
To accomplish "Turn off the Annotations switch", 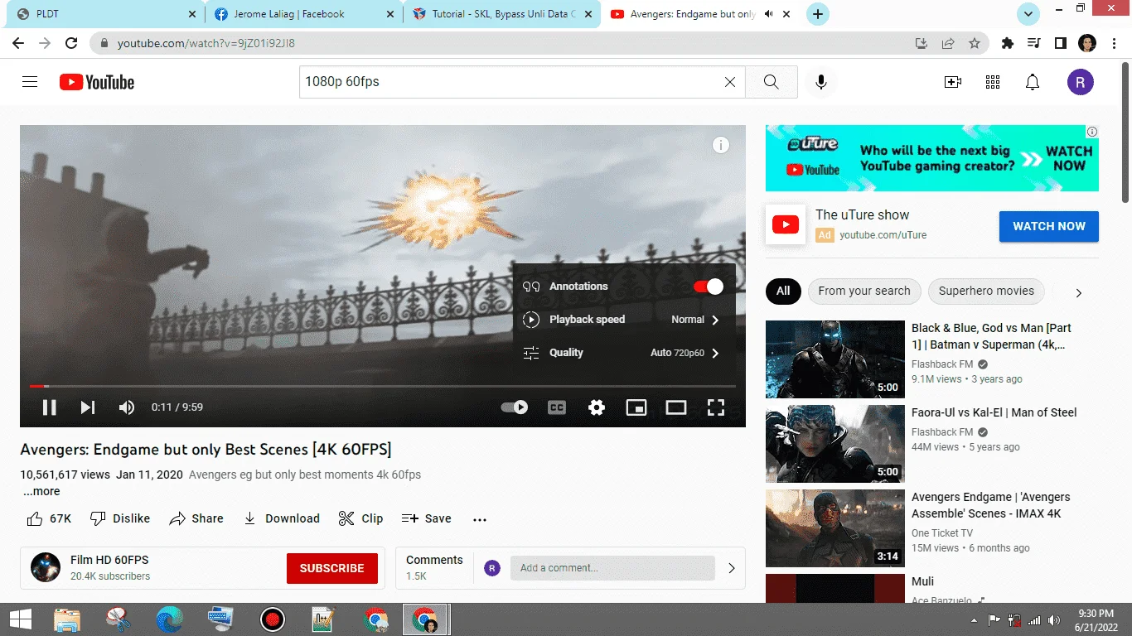I will pos(709,287).
